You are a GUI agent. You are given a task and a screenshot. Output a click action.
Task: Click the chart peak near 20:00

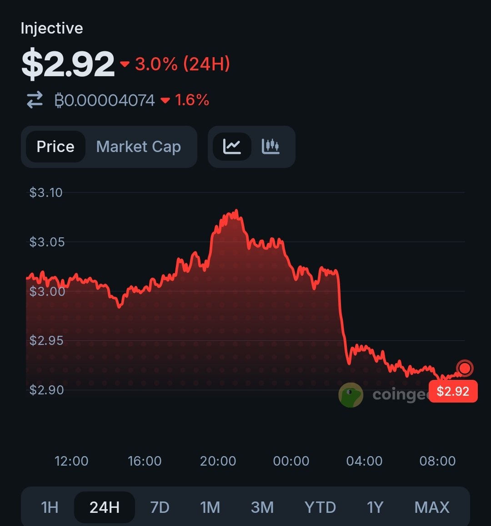coord(236,211)
